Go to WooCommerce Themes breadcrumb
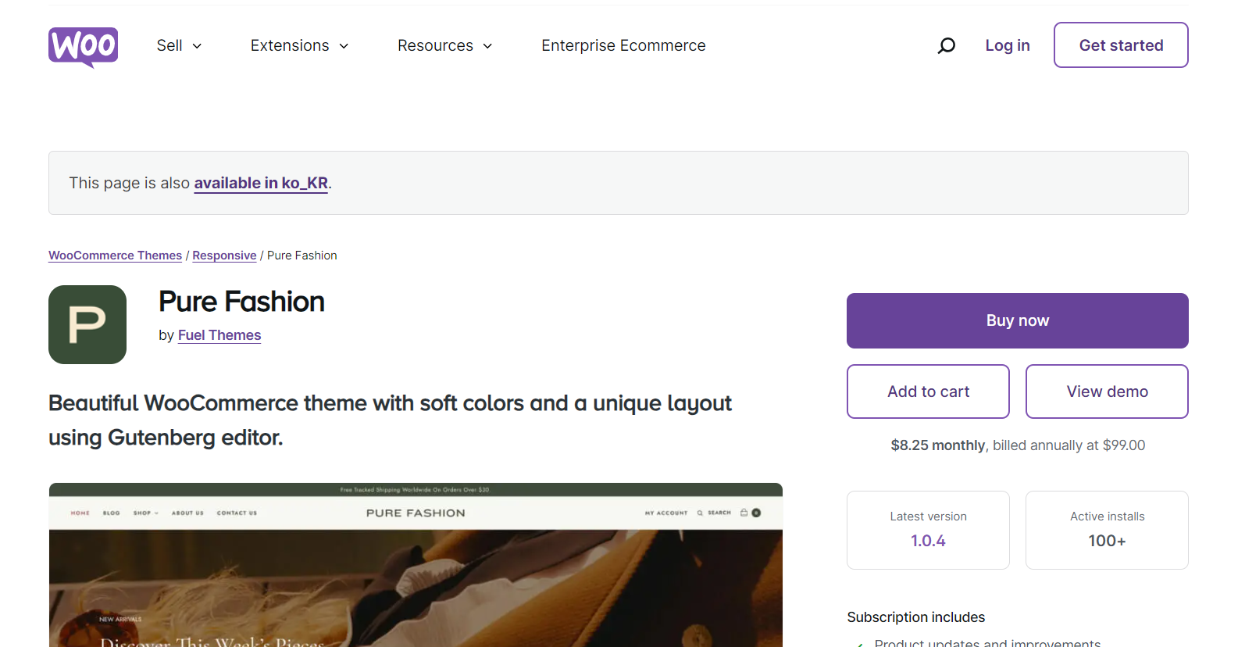1238x647 pixels. [x=115, y=256]
